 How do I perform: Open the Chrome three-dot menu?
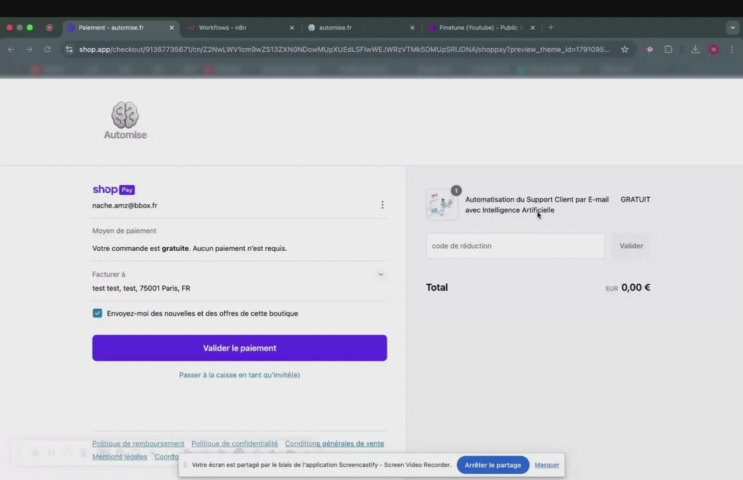[x=732, y=49]
